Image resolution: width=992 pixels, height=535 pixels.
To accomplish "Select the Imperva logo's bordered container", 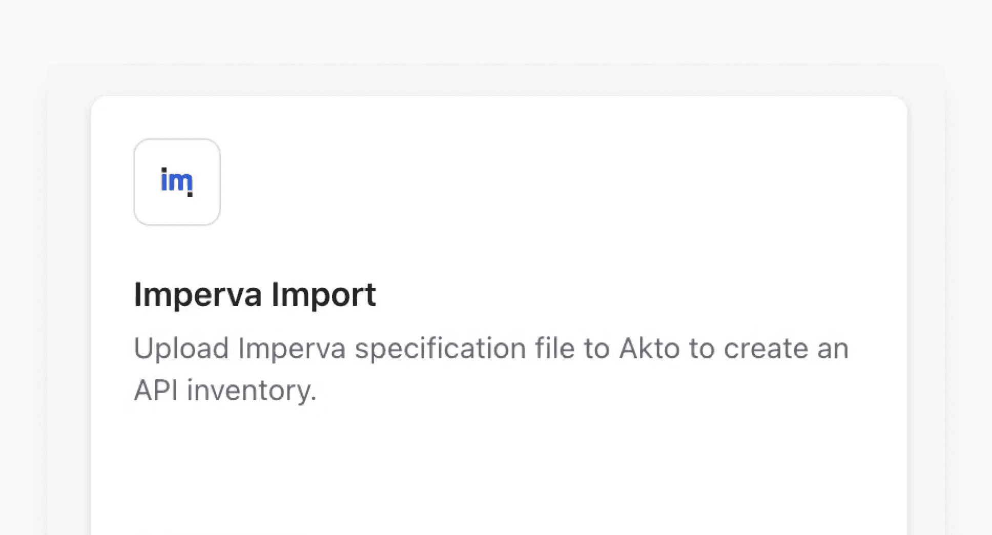I will 177,182.
